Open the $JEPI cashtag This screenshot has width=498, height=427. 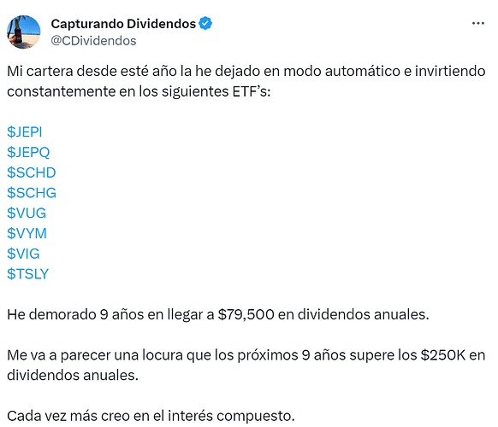pos(25,132)
